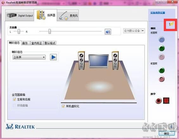Close the Realtek audio manager window

172,2
